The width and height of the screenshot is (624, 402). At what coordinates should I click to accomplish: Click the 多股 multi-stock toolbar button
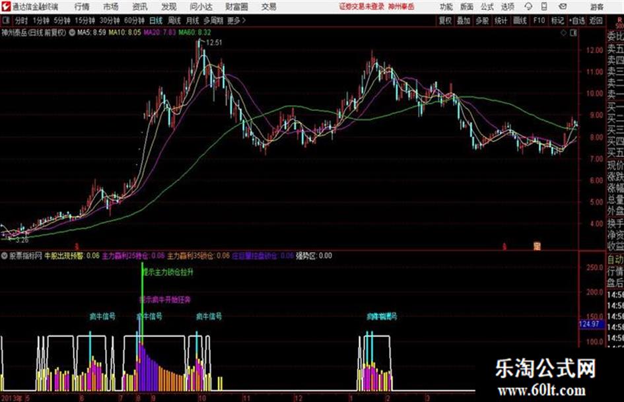[482, 20]
